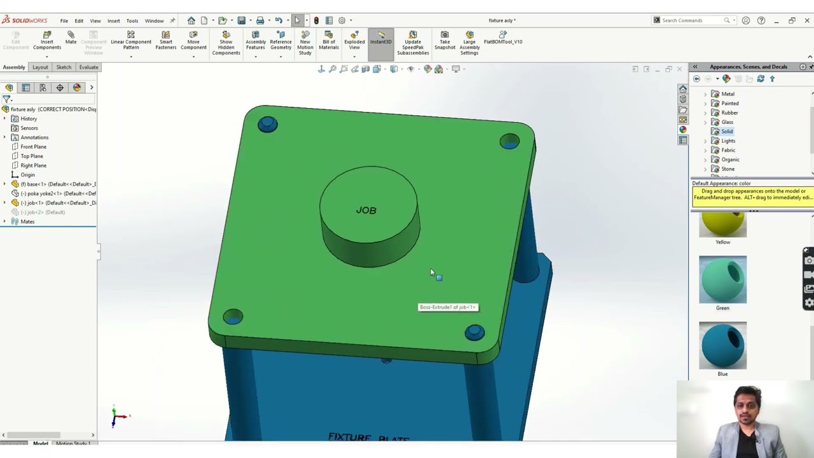Pin the Appearances task pane

point(811,67)
